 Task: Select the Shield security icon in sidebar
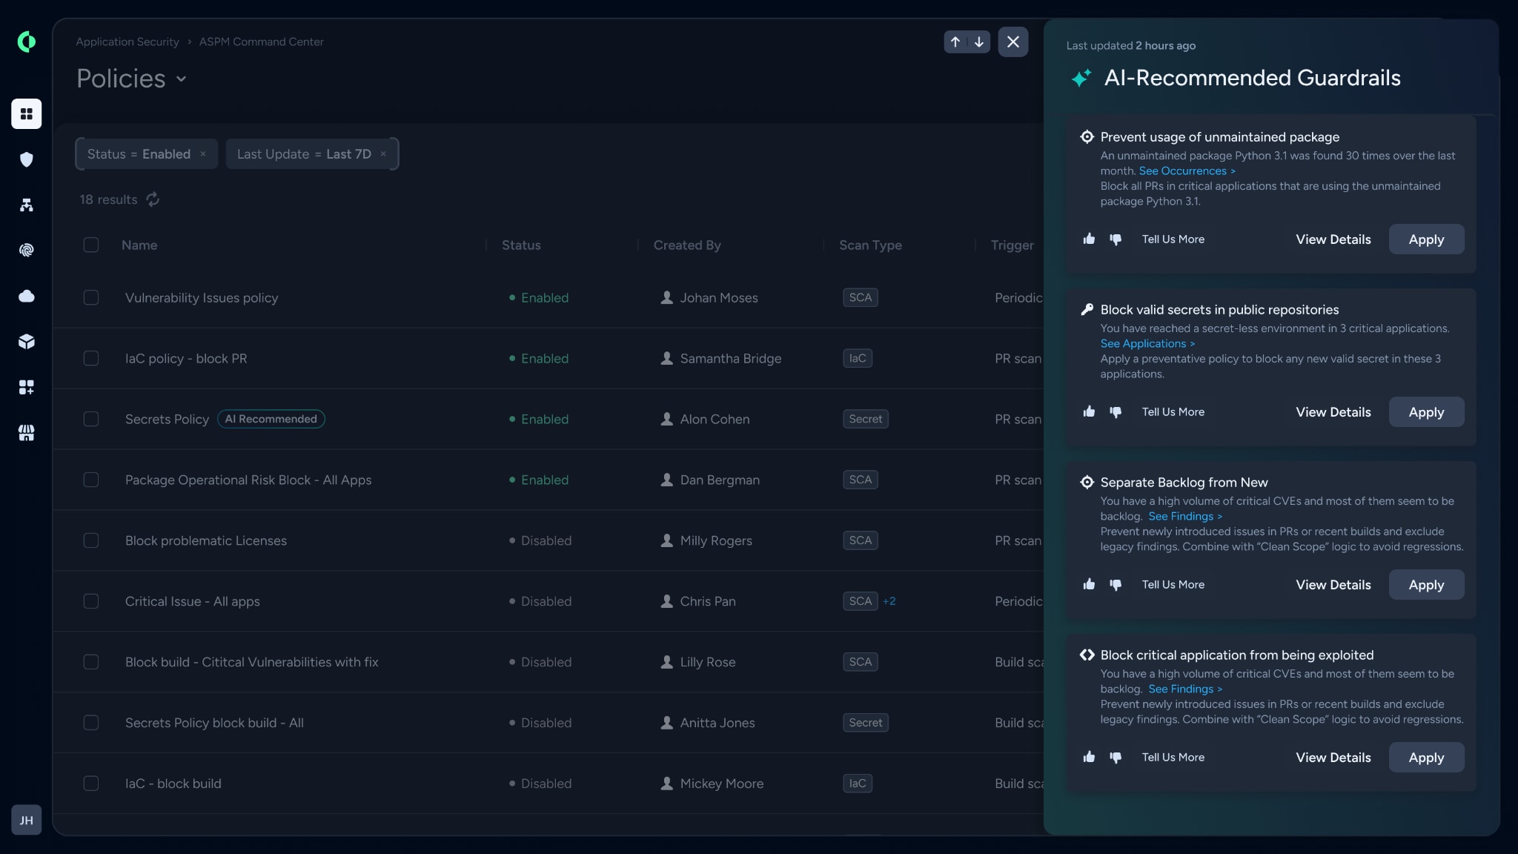[x=27, y=159]
